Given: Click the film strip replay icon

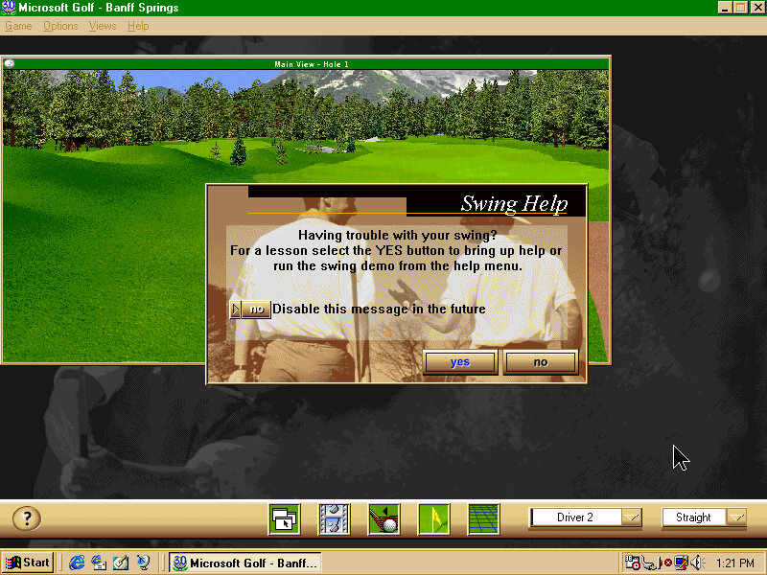Looking at the screenshot, I should pos(334,518).
